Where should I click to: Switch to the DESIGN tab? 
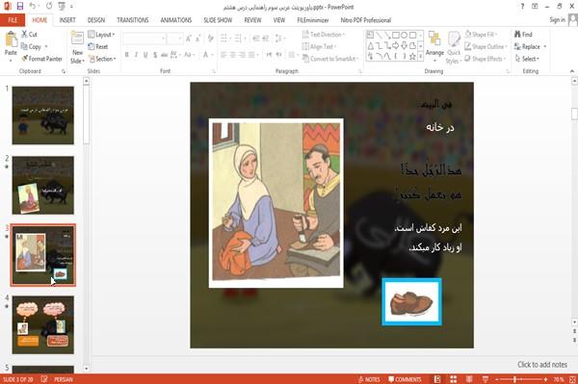[x=95, y=20]
